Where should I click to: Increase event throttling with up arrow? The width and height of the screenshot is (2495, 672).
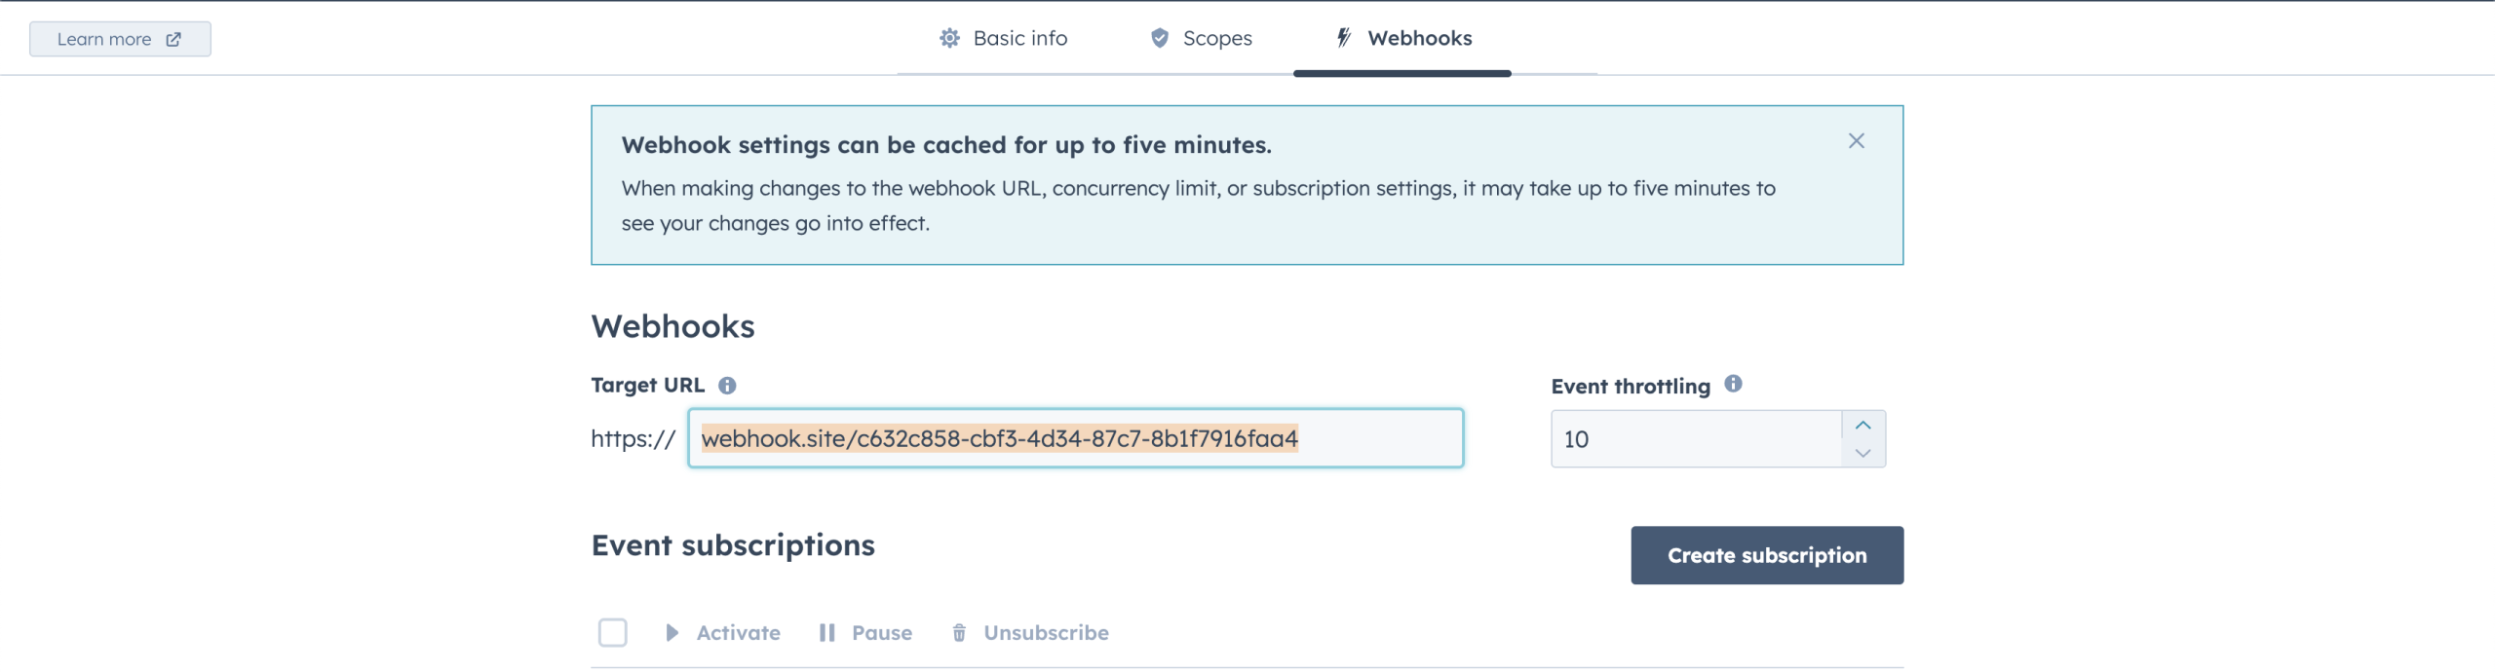[x=1863, y=426]
